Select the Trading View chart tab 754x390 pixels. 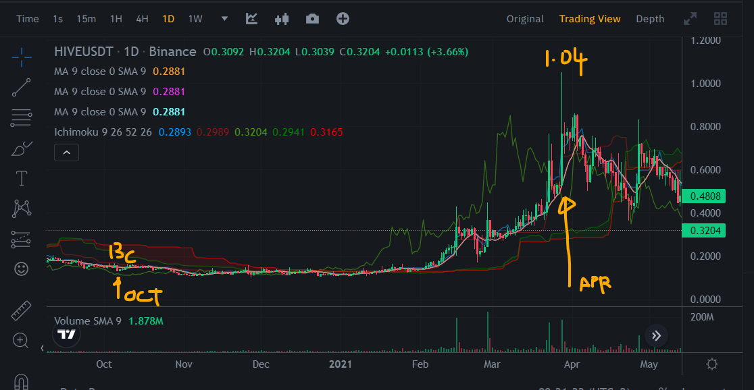coord(590,19)
